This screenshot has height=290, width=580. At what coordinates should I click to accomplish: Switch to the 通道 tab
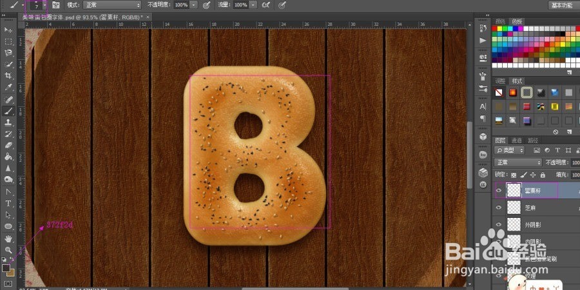[517, 140]
